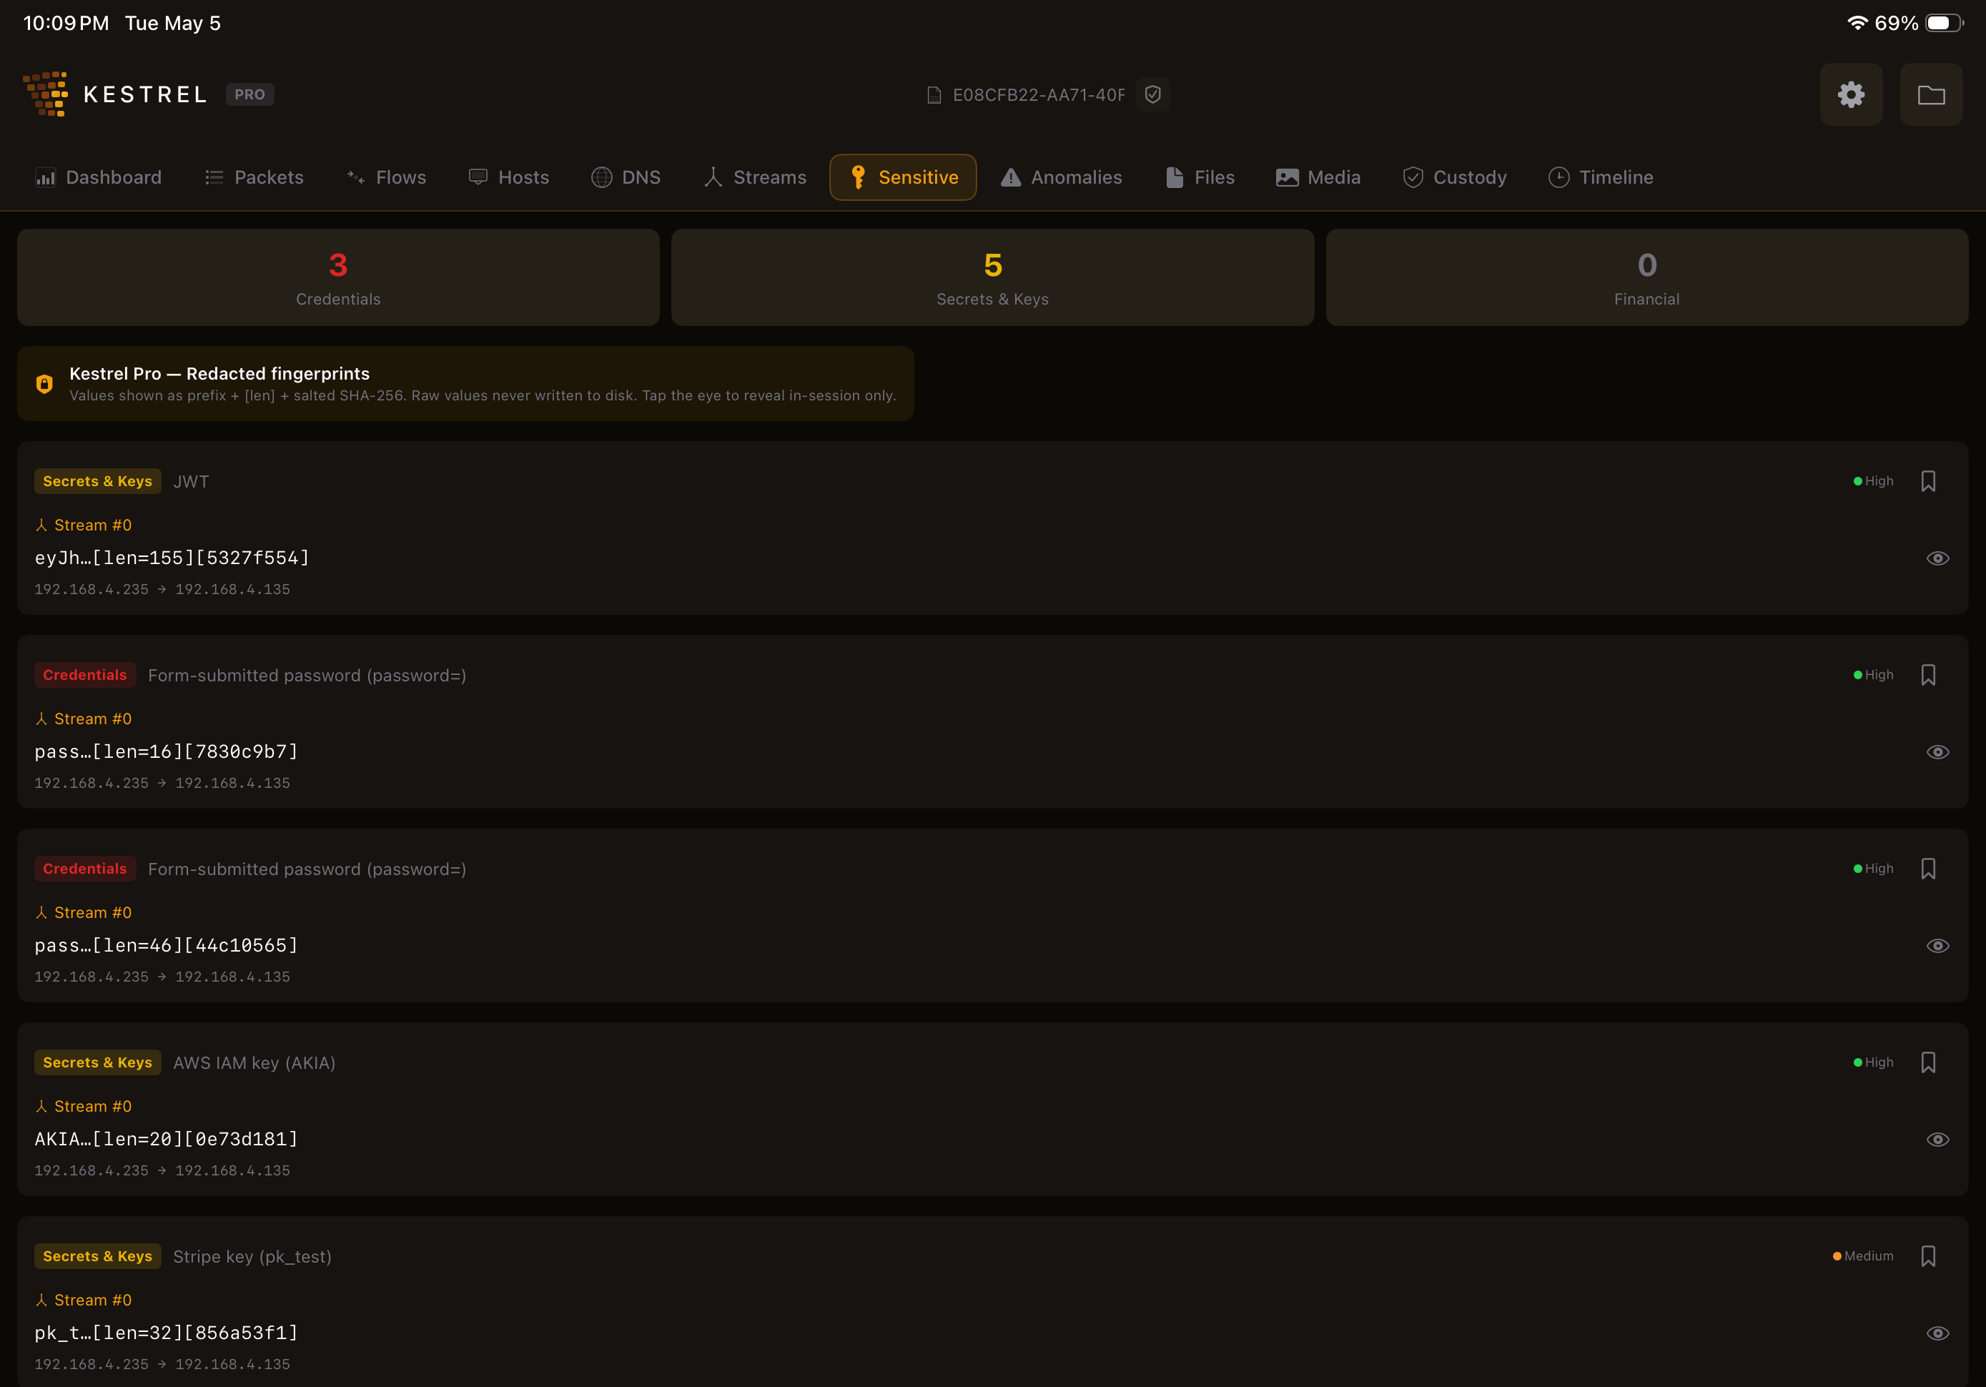Bookmark the JWT finding
The height and width of the screenshot is (1387, 1986).
pos(1928,481)
